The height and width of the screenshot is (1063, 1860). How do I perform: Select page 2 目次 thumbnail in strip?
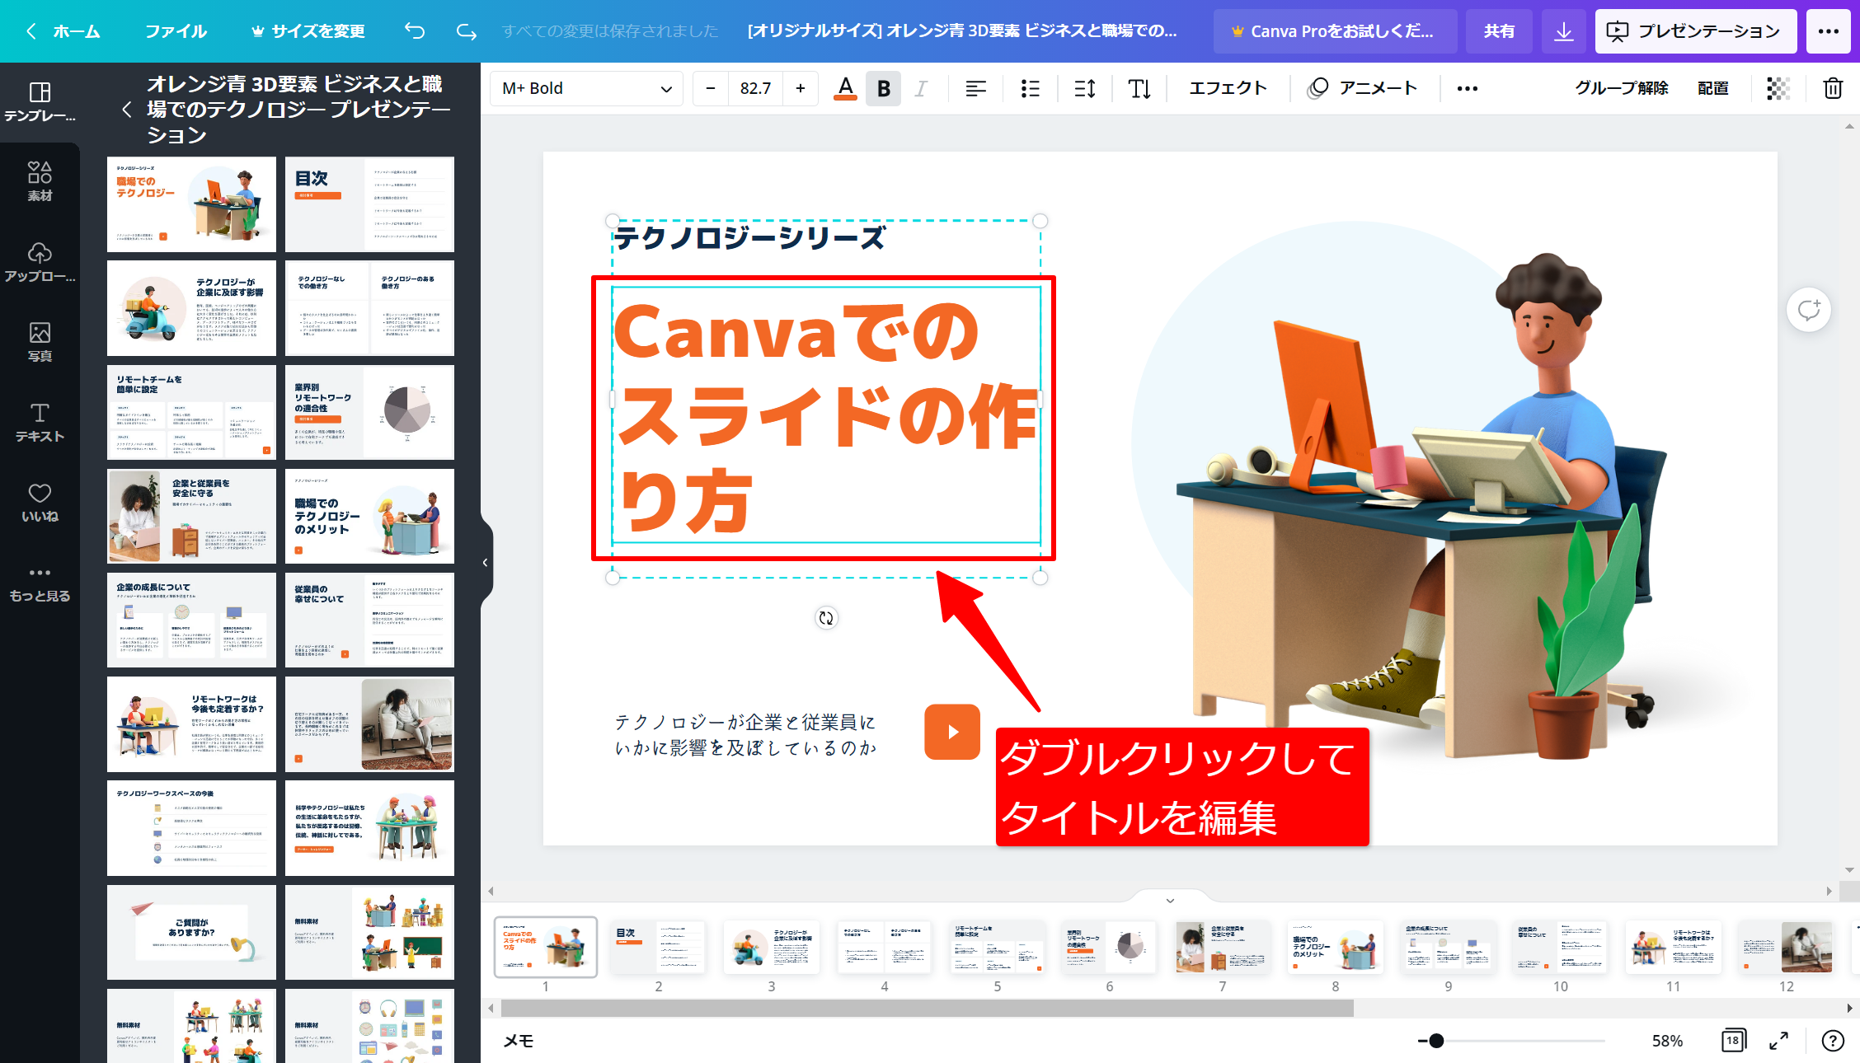coord(658,948)
